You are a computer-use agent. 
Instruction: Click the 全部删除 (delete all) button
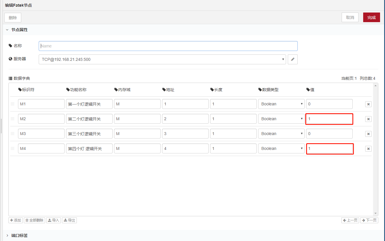[34, 220]
